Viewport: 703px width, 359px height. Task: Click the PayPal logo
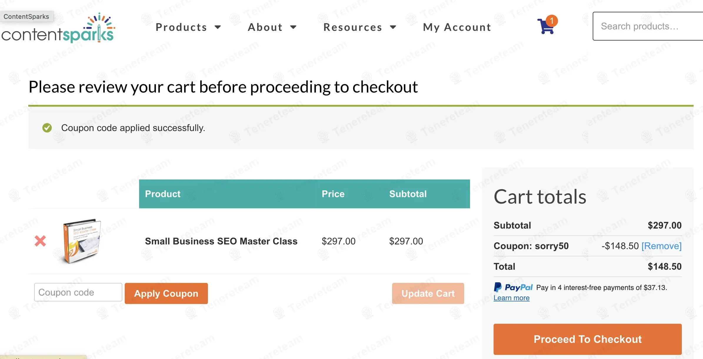point(513,287)
